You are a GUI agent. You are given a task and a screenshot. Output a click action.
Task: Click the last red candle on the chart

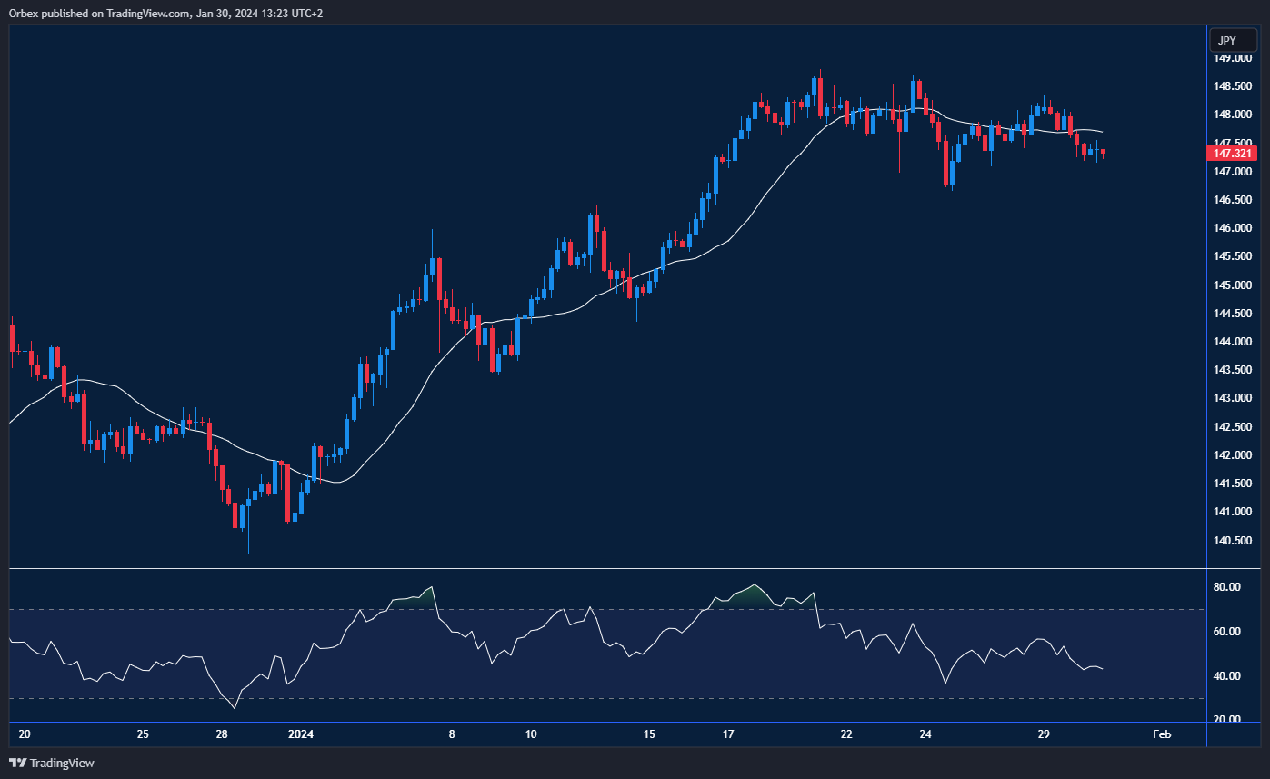[1104, 152]
